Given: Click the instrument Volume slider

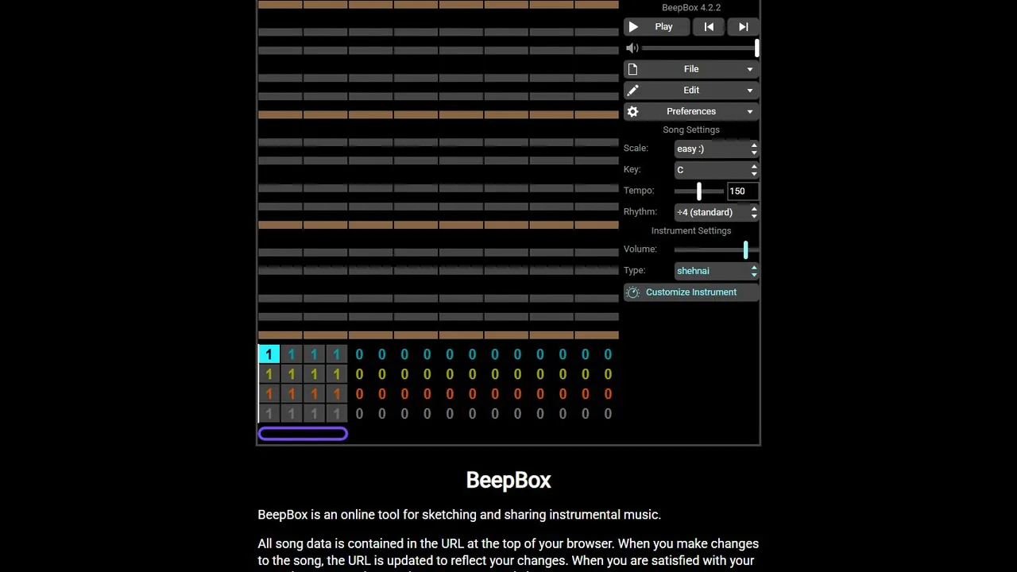Looking at the screenshot, I should 717,249.
